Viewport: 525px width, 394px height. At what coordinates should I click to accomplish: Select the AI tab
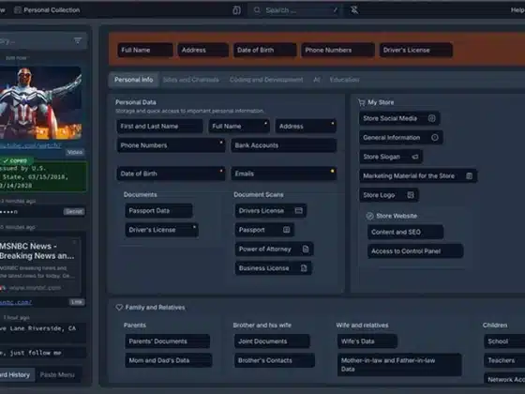tap(317, 80)
